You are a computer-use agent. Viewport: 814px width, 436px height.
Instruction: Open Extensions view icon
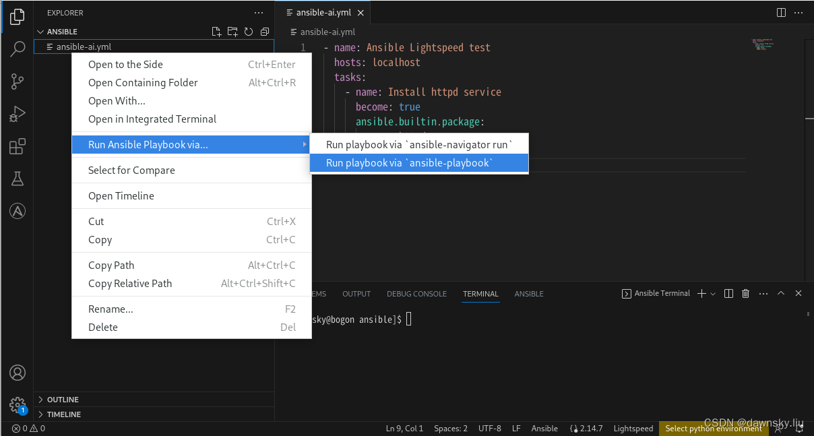tap(18, 146)
